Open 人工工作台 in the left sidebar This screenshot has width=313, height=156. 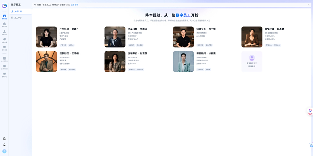[4, 59]
